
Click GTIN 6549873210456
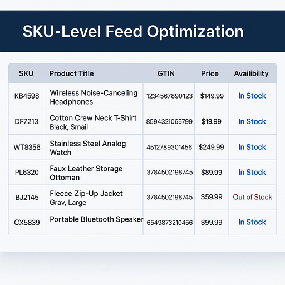click(x=170, y=223)
